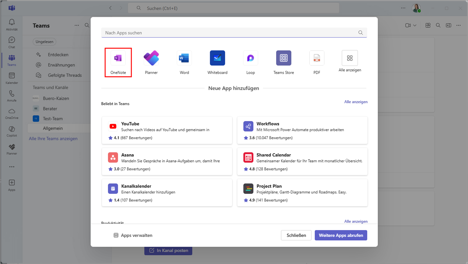The height and width of the screenshot is (264, 468).
Task: Toggle the Ungelesen filter chip
Action: (x=44, y=42)
